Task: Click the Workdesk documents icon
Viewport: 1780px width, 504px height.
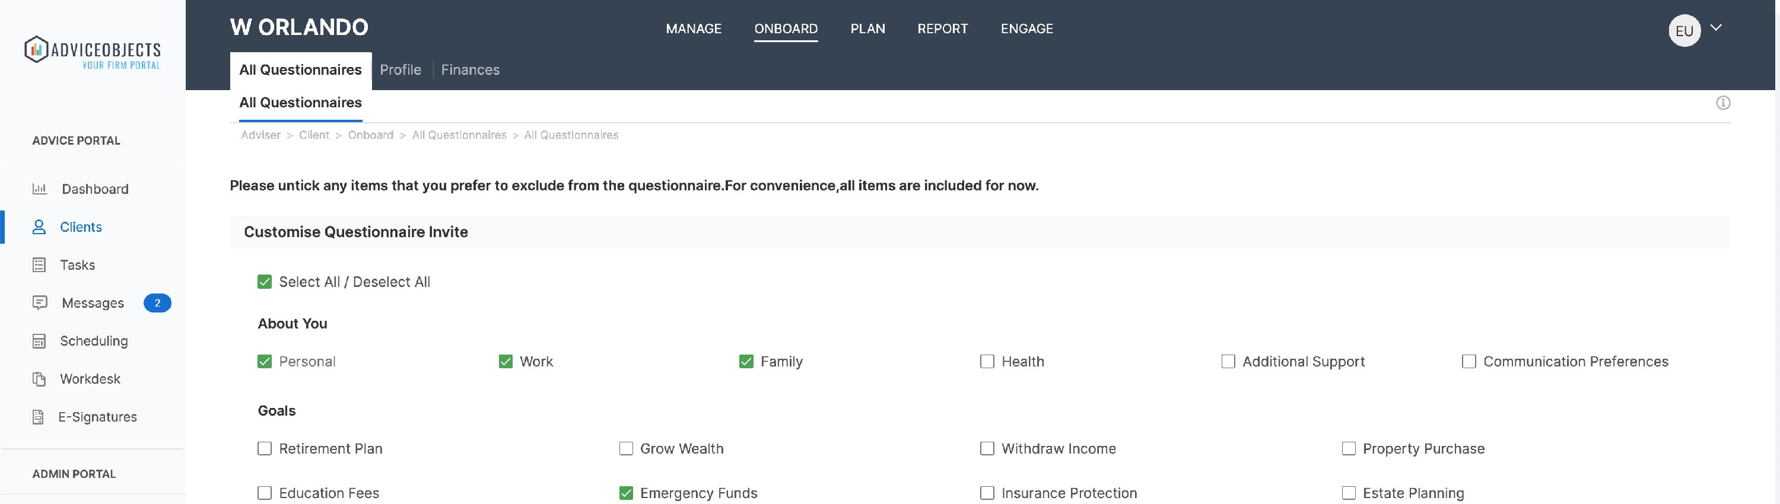Action: pyautogui.click(x=39, y=378)
